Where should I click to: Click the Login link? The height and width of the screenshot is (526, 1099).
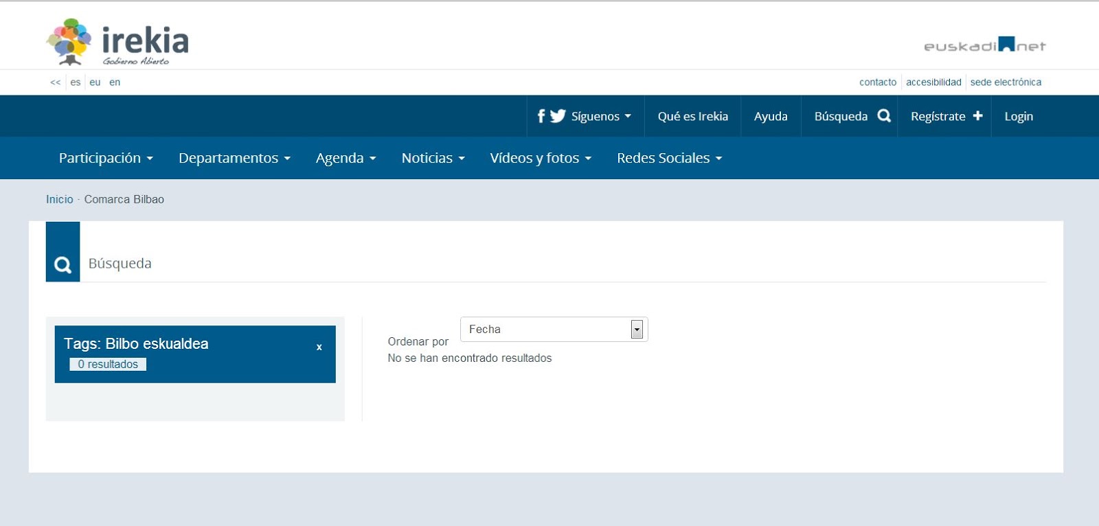(x=1018, y=116)
